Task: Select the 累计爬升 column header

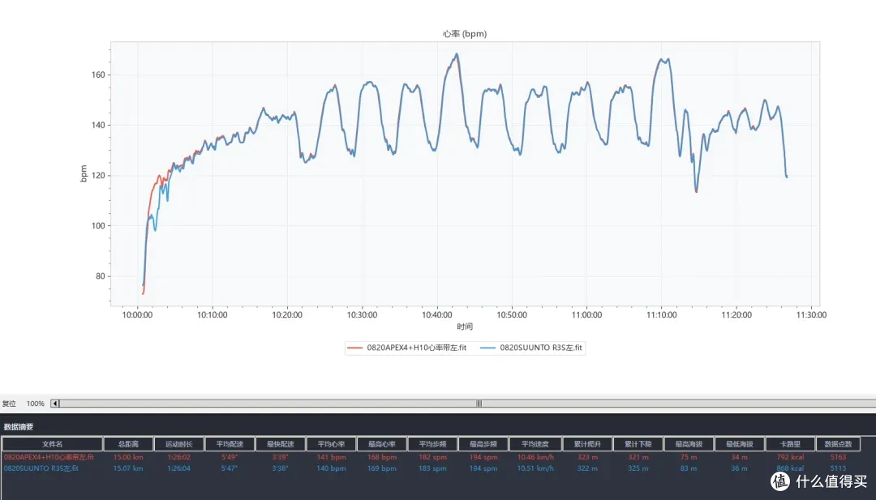Action: (588, 444)
